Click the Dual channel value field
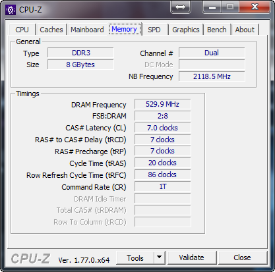Image resolution: width=275 pixels, height=272 pixels. 212,53
